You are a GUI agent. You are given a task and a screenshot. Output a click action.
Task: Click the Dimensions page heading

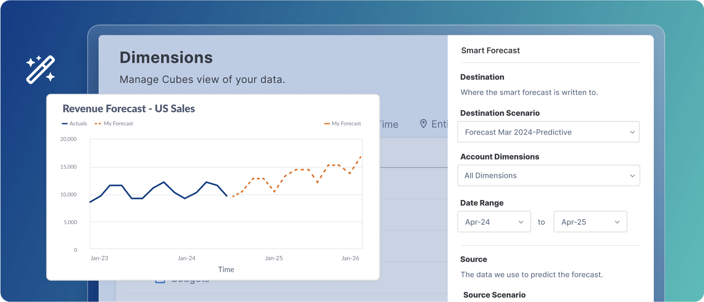[166, 58]
